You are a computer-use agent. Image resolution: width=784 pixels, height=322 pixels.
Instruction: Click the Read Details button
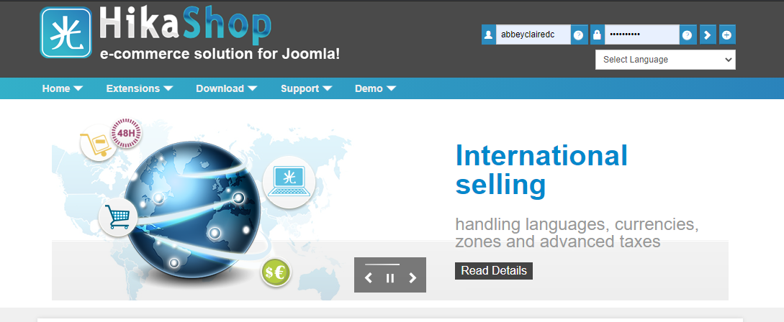tap(493, 270)
